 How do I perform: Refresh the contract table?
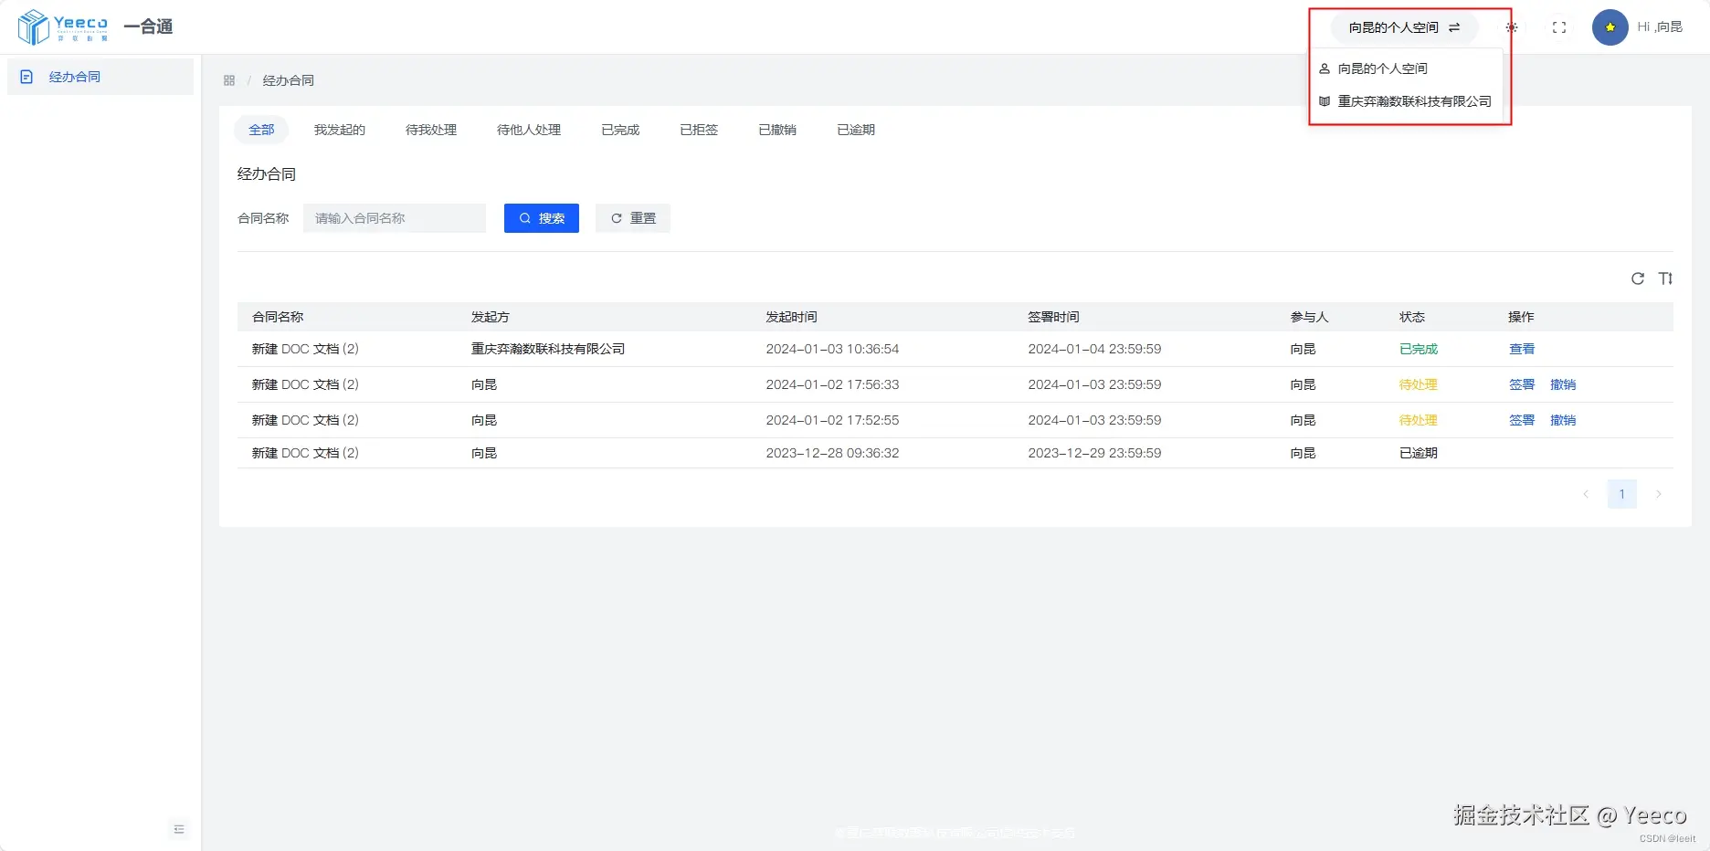[1638, 278]
